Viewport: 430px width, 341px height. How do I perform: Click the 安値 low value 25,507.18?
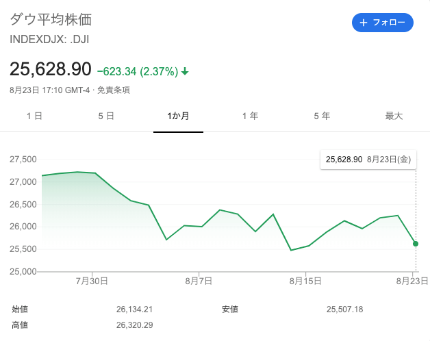pos(345,310)
